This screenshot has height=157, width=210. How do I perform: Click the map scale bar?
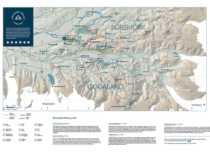(14, 107)
